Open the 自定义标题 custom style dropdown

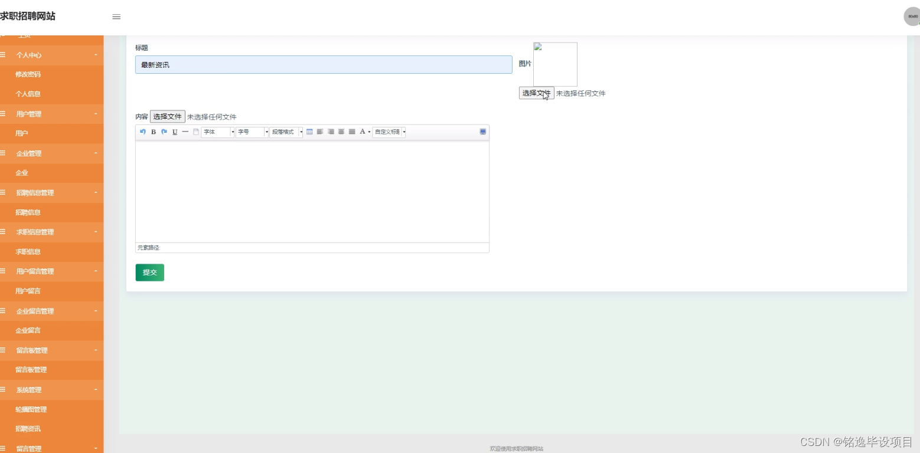click(x=387, y=132)
